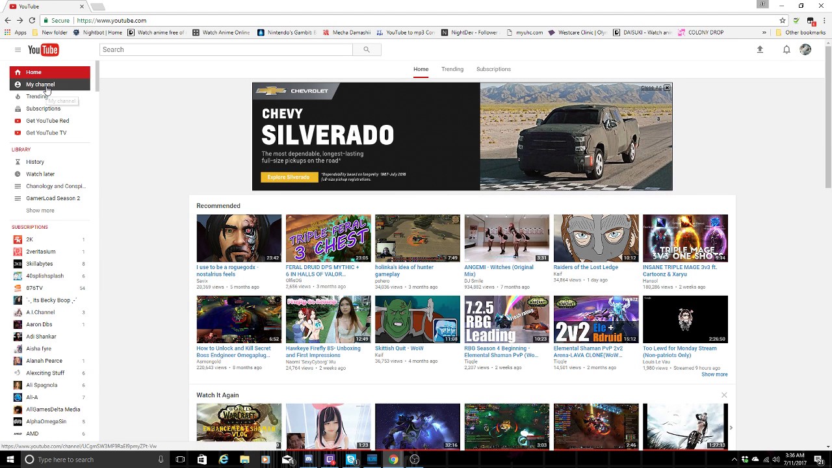The image size is (832, 468).
Task: Open the account avatar menu
Action: pyautogui.click(x=805, y=49)
